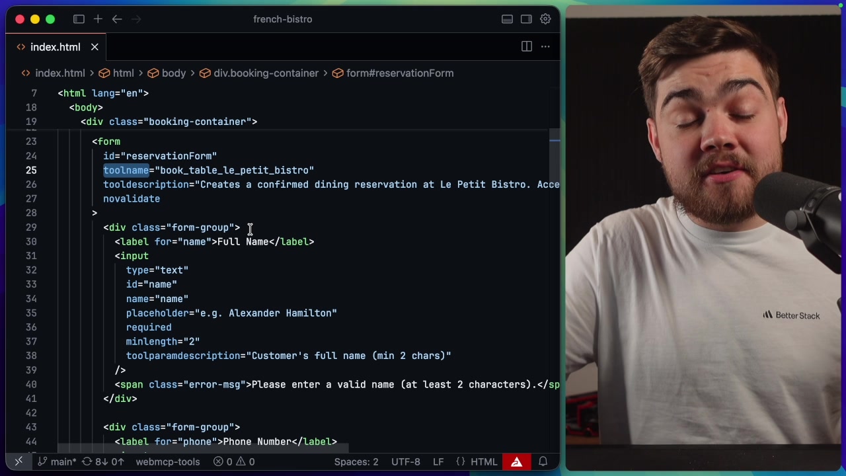Viewport: 846px width, 476px height.
Task: Click minlength="2" attribute
Action: coord(163,342)
